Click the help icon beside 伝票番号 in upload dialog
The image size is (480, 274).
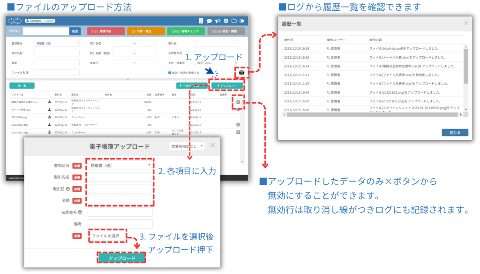tap(80, 213)
